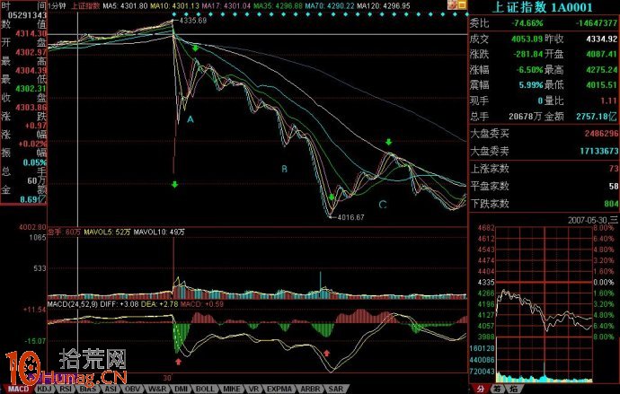Select the red 分 tab under the mini chart
620x394 pixels.
(x=480, y=390)
